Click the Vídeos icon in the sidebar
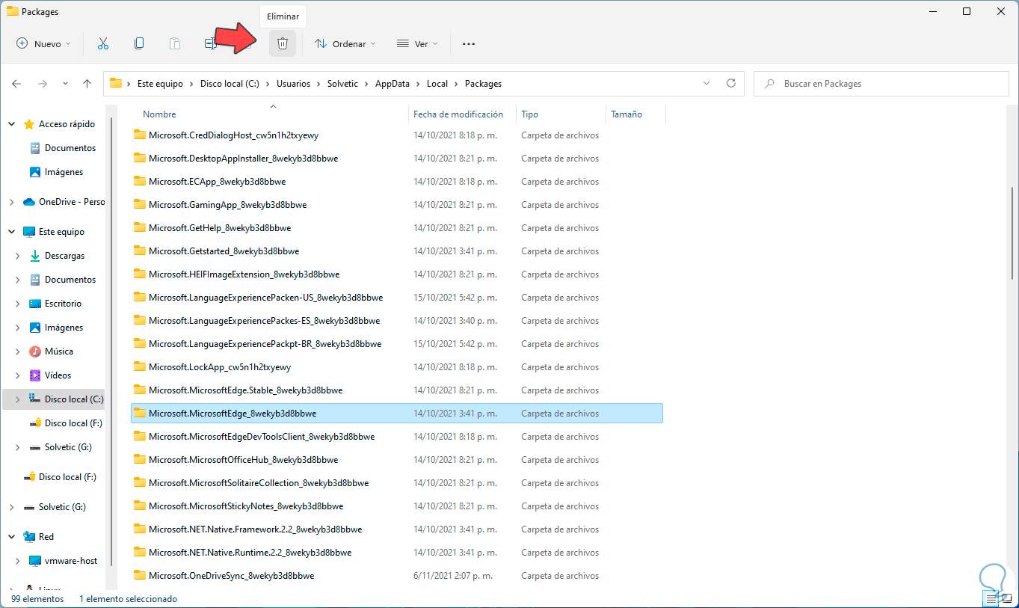The image size is (1019, 608). (x=34, y=375)
